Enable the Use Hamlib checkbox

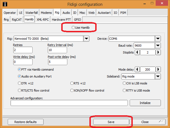coord(73,28)
